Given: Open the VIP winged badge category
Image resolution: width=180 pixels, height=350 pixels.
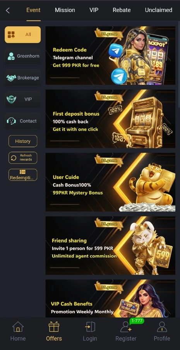Looking at the screenshot, I should point(11,100).
